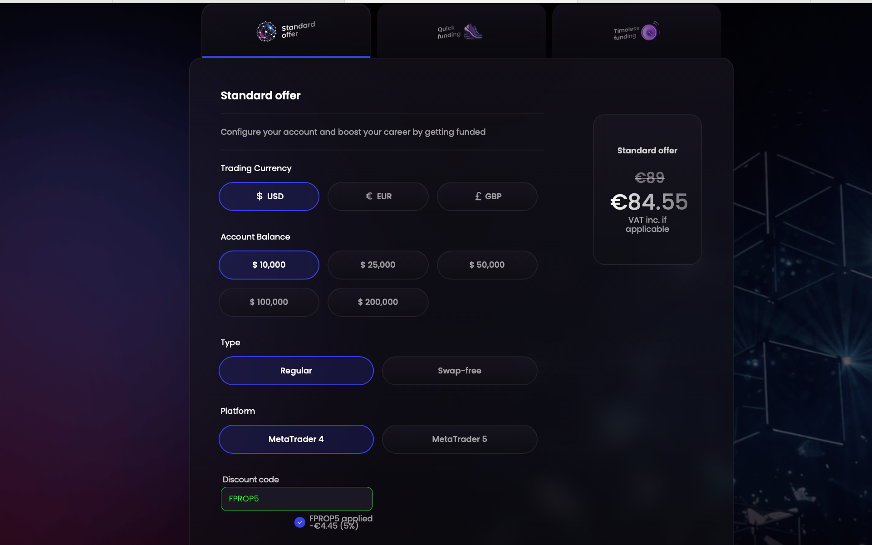Image resolution: width=872 pixels, height=545 pixels.
Task: Select the $ 25,000 account balance
Action: point(378,265)
